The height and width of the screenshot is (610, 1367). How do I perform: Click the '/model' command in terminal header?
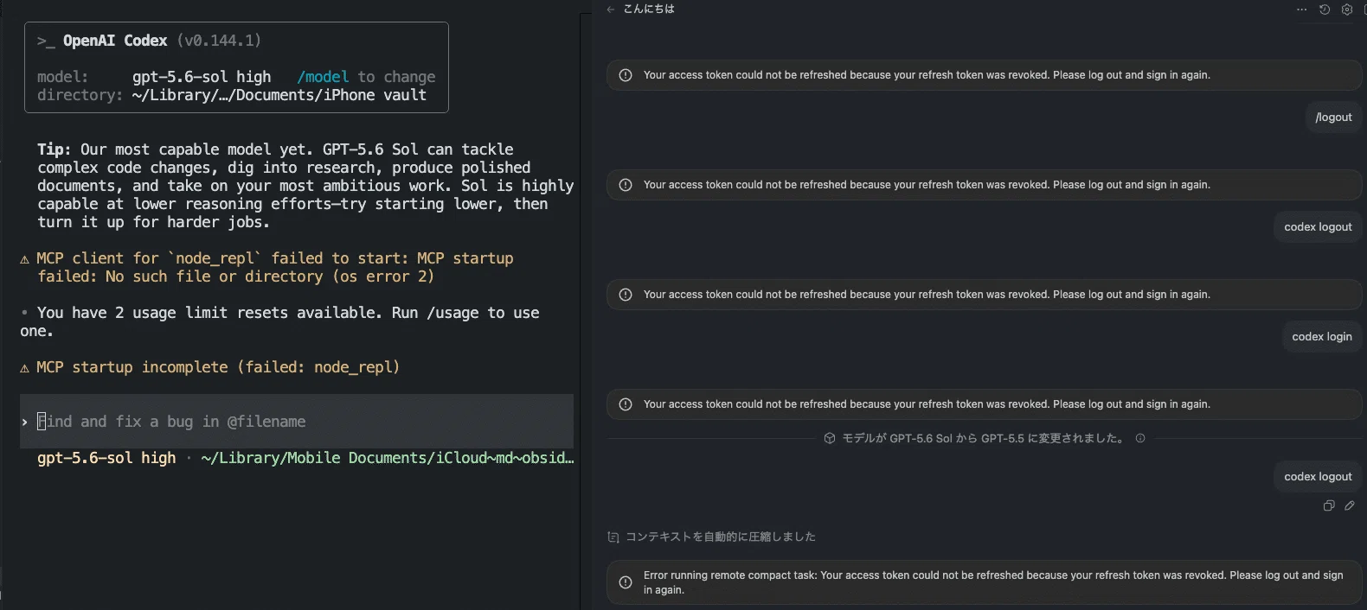point(323,77)
